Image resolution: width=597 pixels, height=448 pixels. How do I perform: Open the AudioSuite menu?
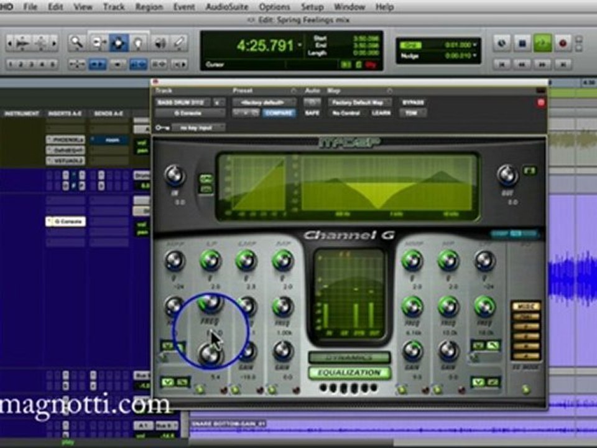pos(227,7)
